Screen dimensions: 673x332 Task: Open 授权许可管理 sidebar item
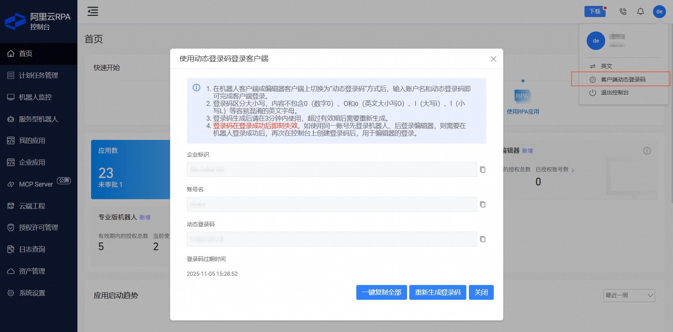click(39, 228)
